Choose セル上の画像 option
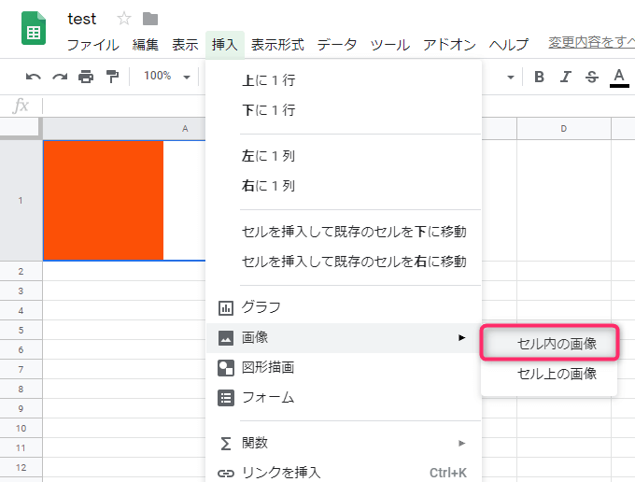Image resolution: width=635 pixels, height=482 pixels. click(x=557, y=374)
